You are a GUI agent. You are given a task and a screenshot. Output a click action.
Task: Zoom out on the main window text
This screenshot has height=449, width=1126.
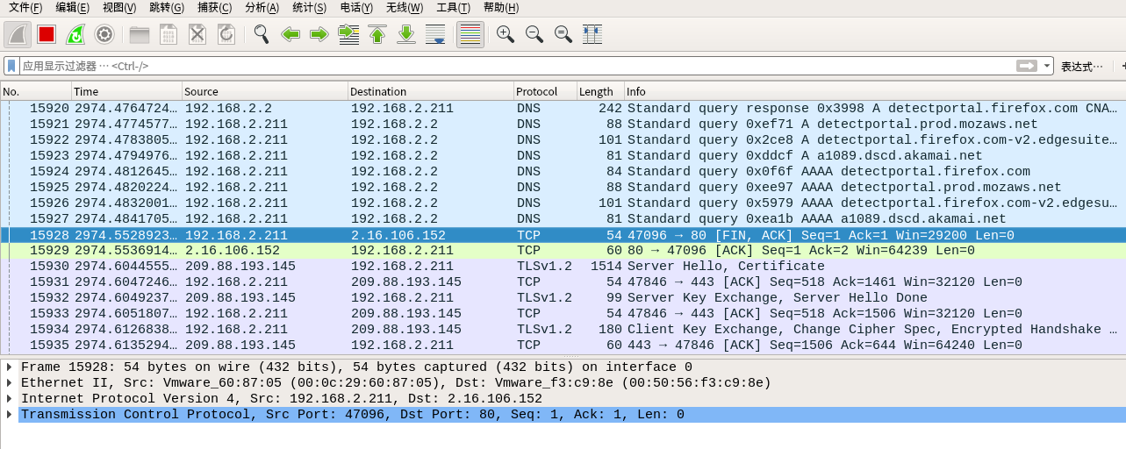tap(534, 34)
